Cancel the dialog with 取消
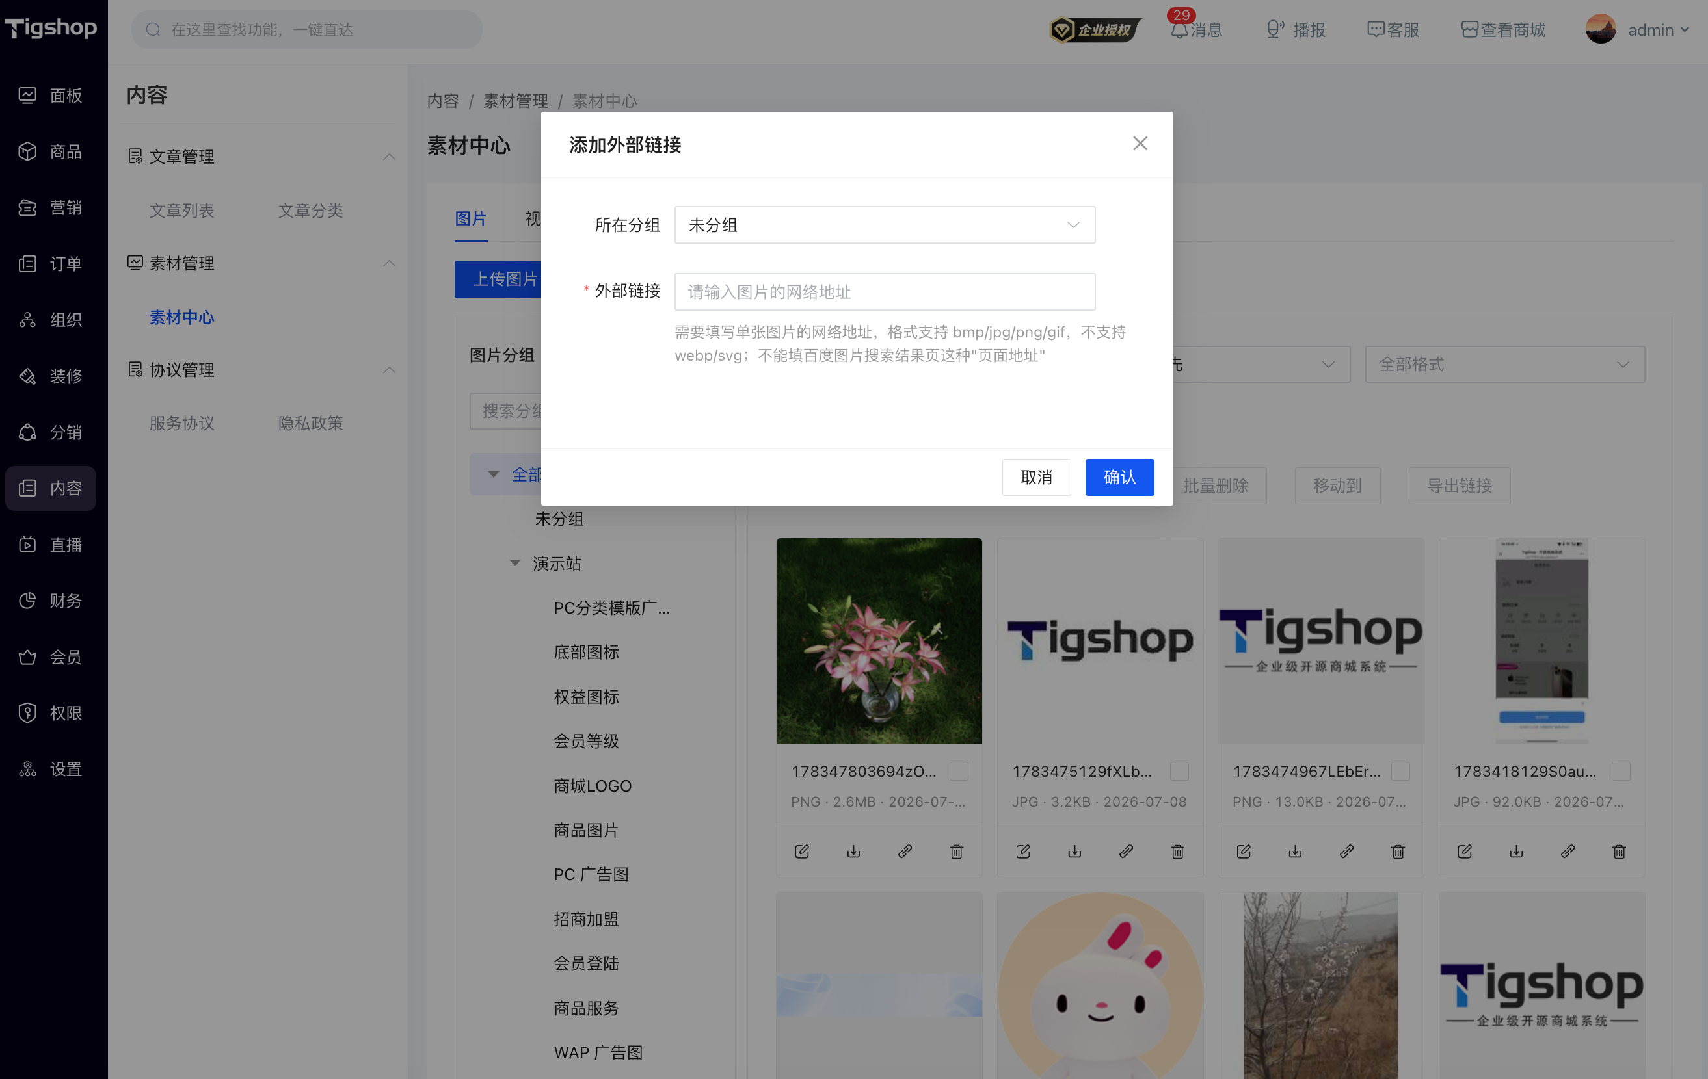This screenshot has width=1708, height=1079. [x=1035, y=477]
